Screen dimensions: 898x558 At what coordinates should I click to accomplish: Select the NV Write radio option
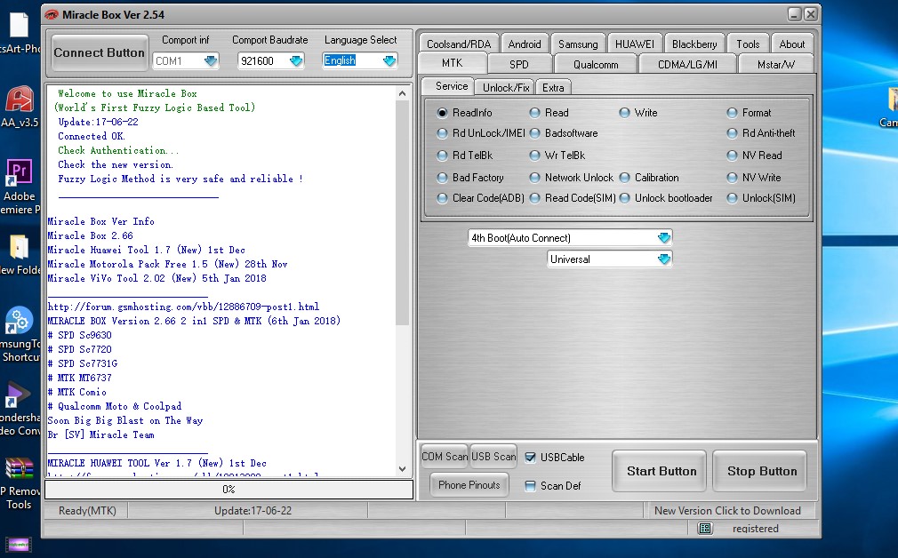coord(732,178)
